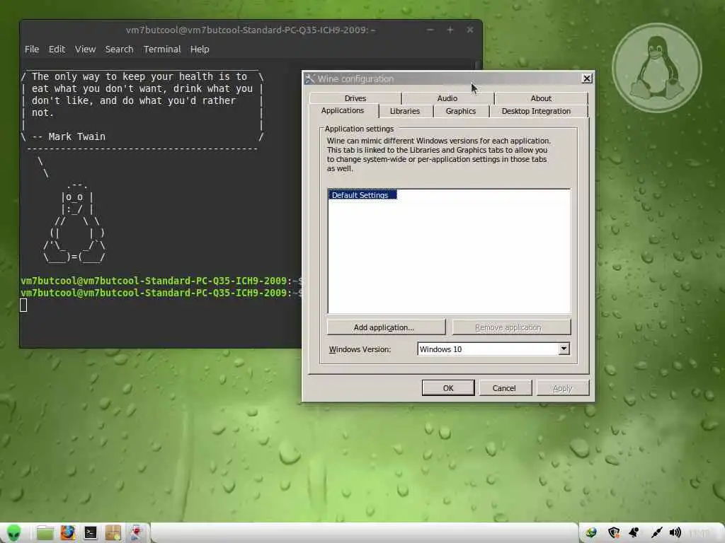725x543 pixels.
Task: Go to the Desktop Integration tab
Action: (x=537, y=111)
